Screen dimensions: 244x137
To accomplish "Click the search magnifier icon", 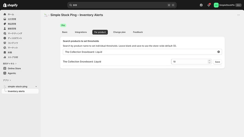I will point(71,5).
